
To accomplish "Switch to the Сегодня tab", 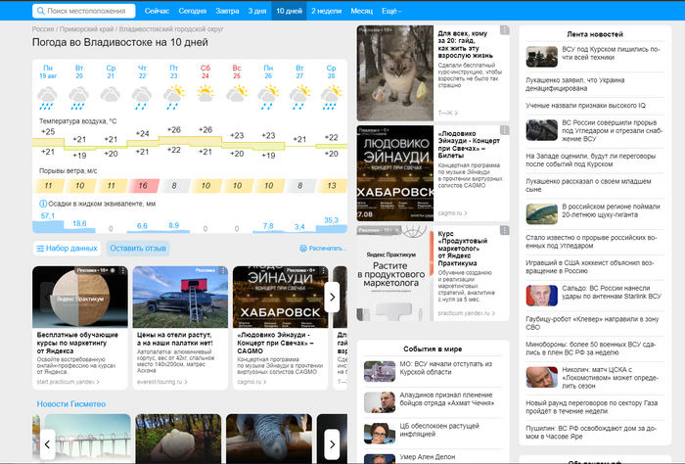I will click(192, 11).
